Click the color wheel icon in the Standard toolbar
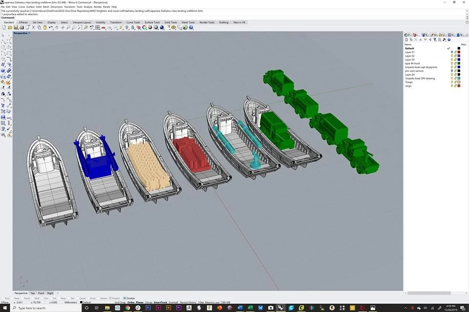The width and height of the screenshot is (469, 312). pyautogui.click(x=145, y=27)
